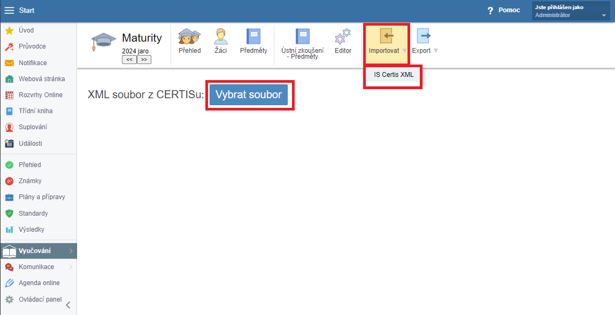Click the Standardy shield icon
The width and height of the screenshot is (615, 315).
pos(10,214)
